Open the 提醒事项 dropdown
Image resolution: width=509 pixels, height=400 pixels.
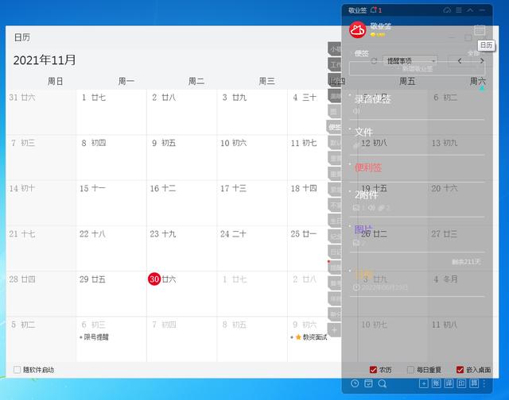coord(410,61)
